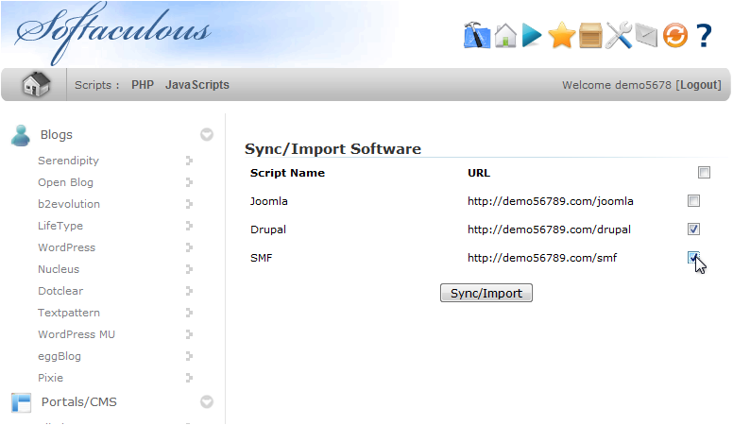Click the envelope email icon
This screenshot has height=425, width=733.
646,36
